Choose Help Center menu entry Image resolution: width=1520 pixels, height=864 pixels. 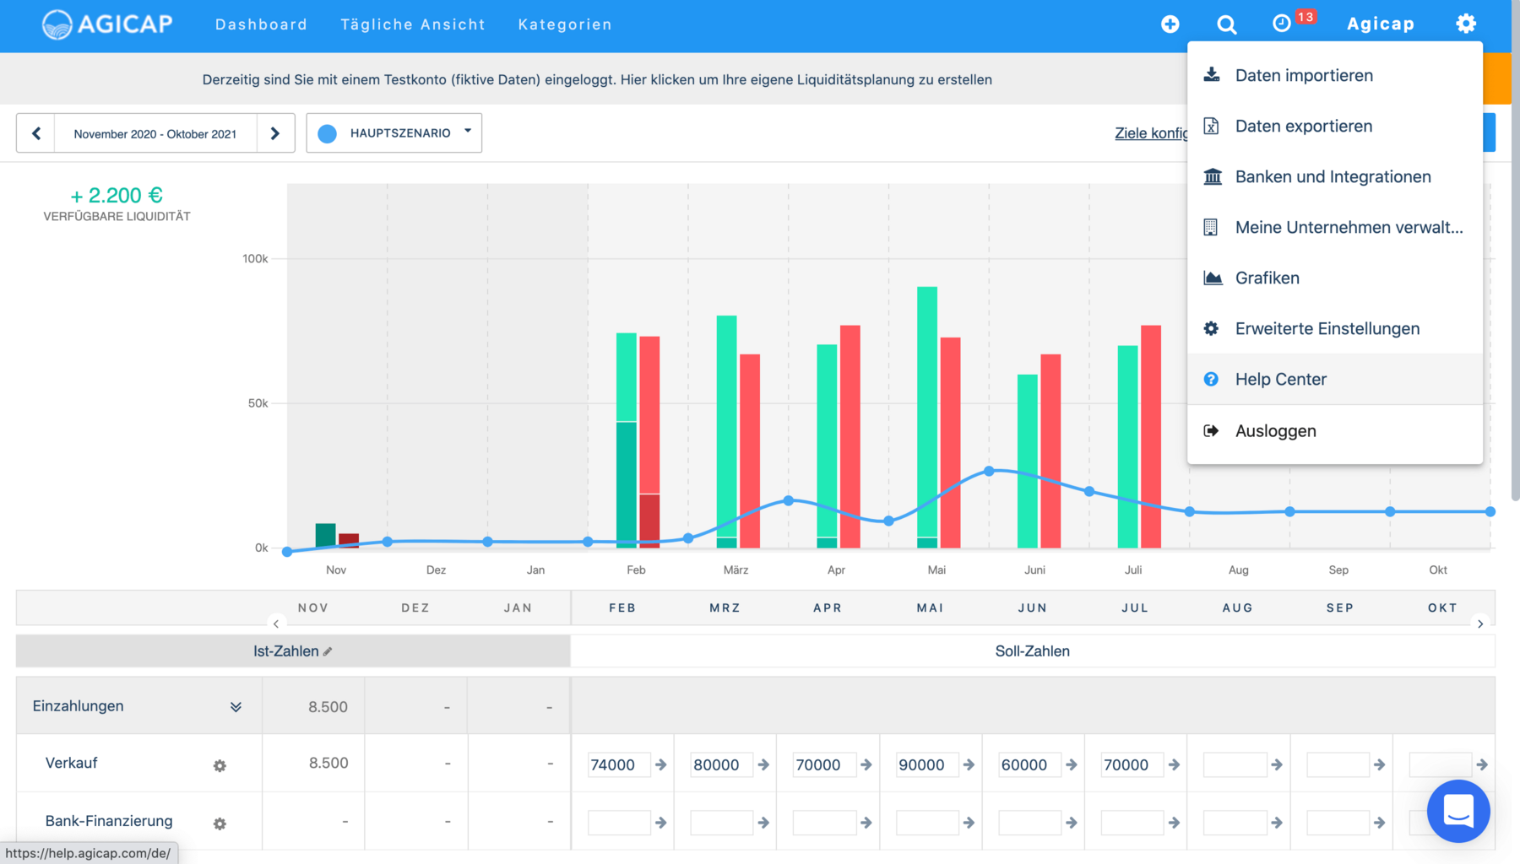pyautogui.click(x=1280, y=379)
